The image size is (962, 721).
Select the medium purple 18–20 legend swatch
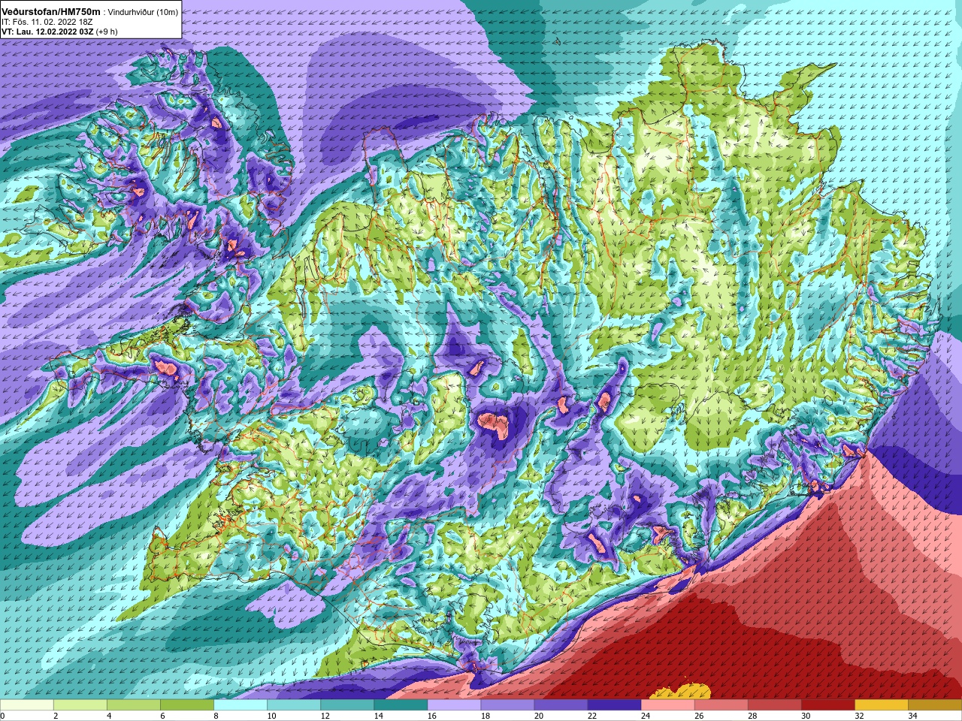(507, 705)
